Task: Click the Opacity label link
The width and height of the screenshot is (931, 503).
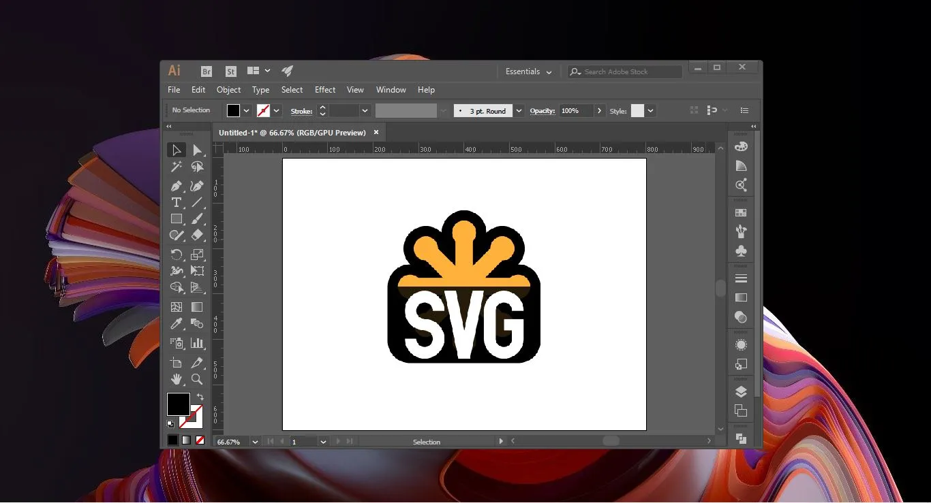Action: [543, 111]
